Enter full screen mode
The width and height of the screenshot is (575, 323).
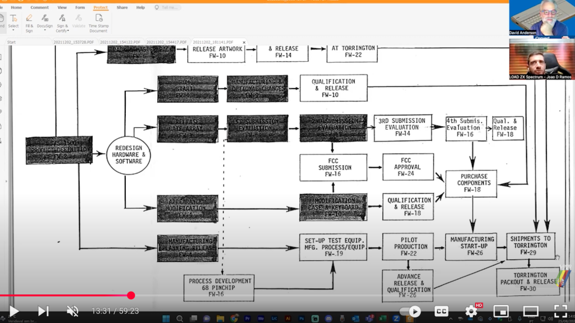(561, 311)
